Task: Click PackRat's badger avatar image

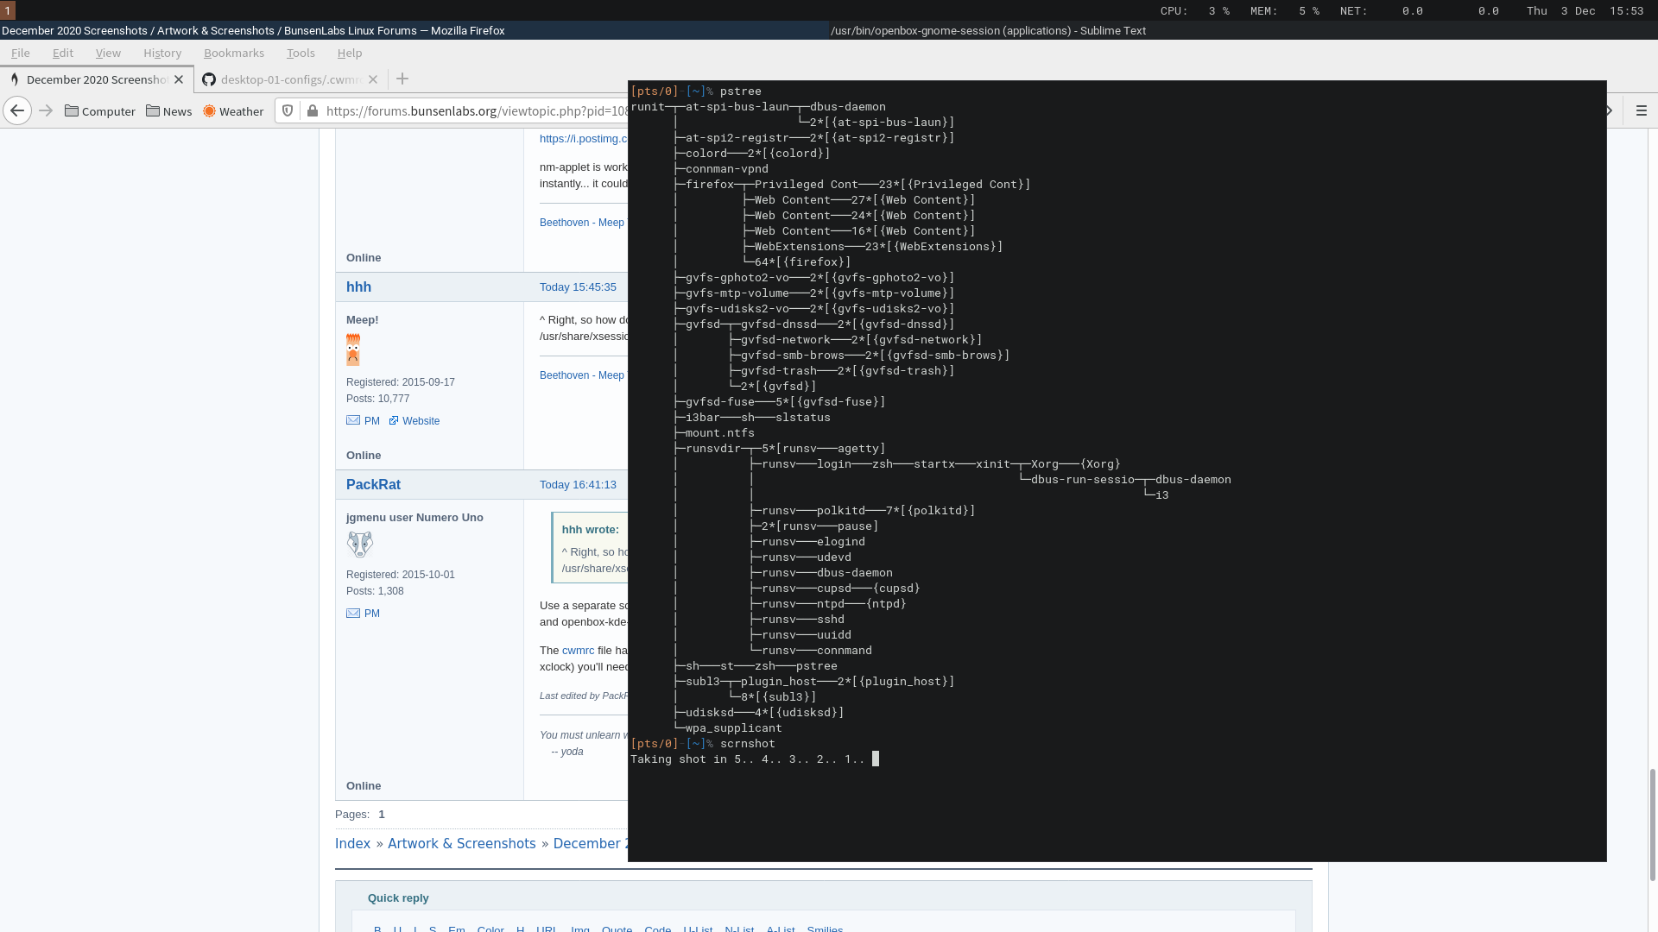Action: 360,544
